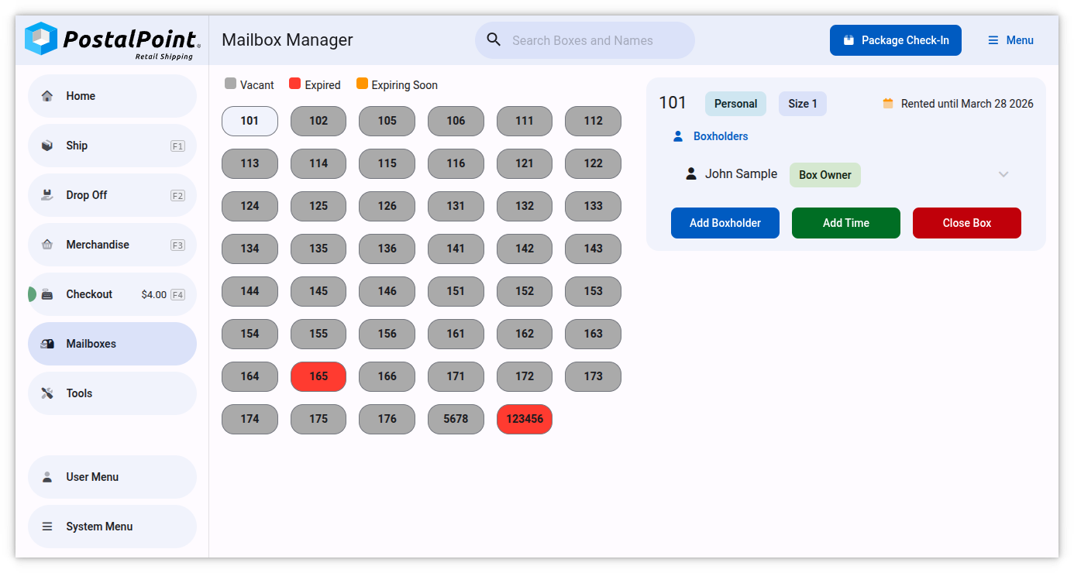Select mailbox 123456 shown in red
This screenshot has width=1074, height=573.
(x=524, y=419)
